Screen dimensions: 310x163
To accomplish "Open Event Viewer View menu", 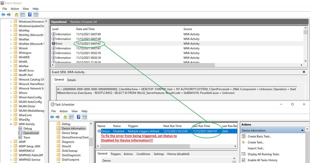I will (x=26, y=9).
